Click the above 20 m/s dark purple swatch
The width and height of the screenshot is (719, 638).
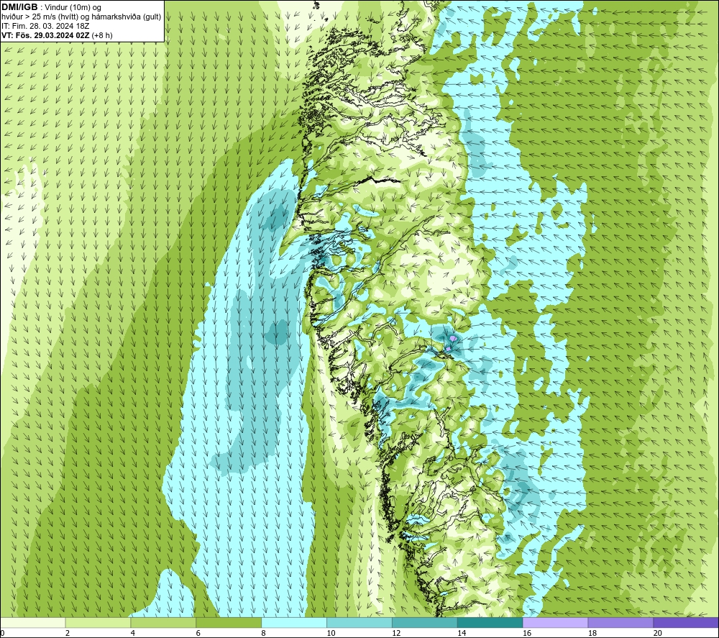(685, 622)
